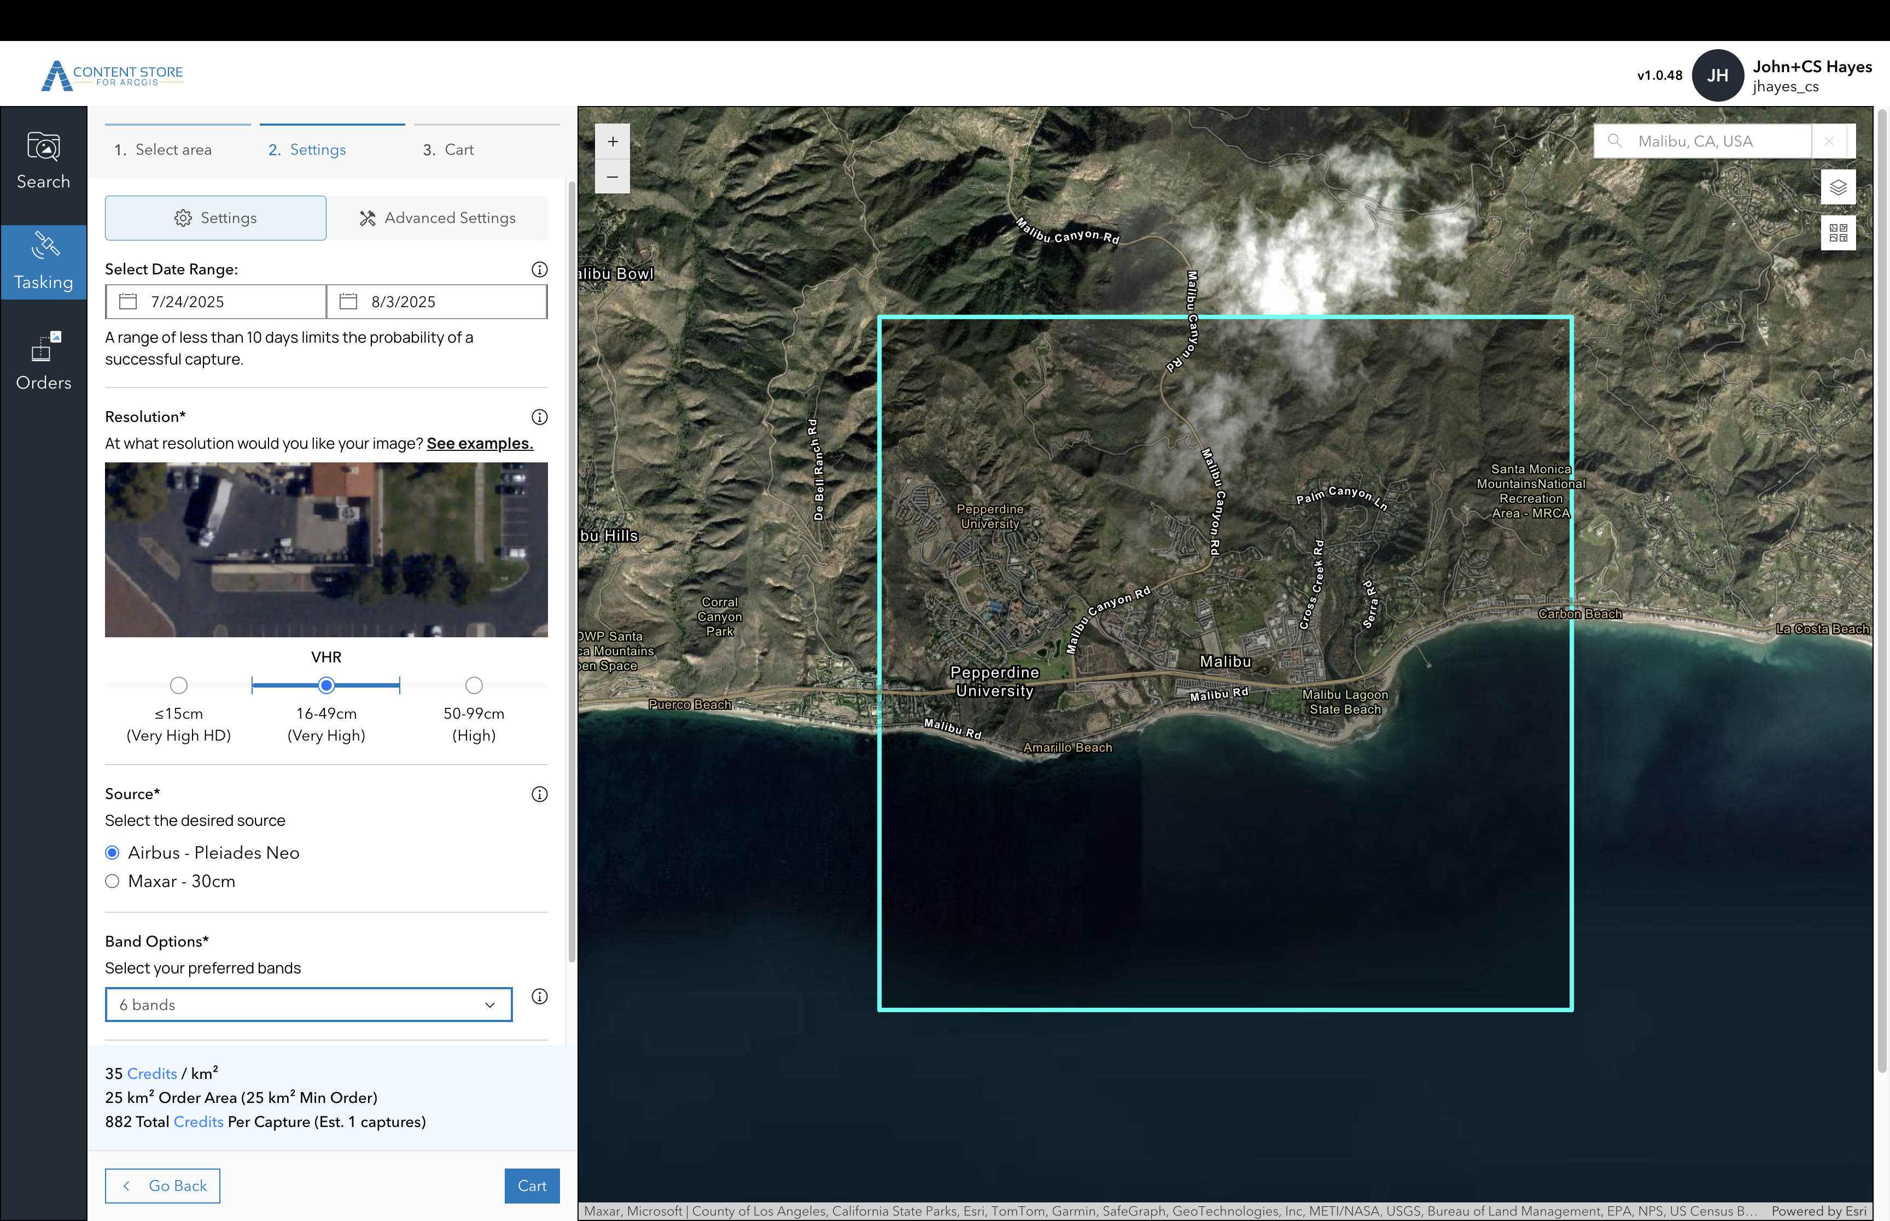Screen dimensions: 1890x1221
Task: Click the Cart button
Action: [x=532, y=1185]
